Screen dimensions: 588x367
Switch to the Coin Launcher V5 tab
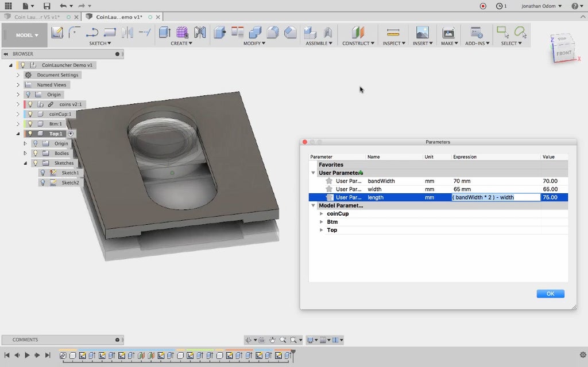click(x=37, y=17)
